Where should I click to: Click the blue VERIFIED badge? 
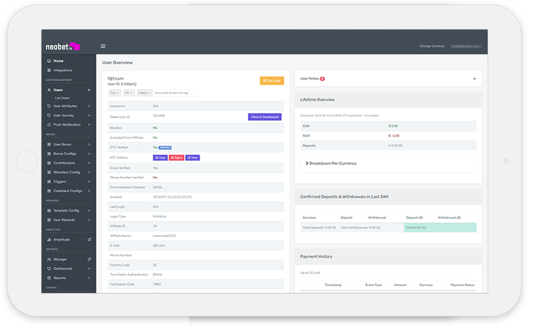tap(165, 148)
